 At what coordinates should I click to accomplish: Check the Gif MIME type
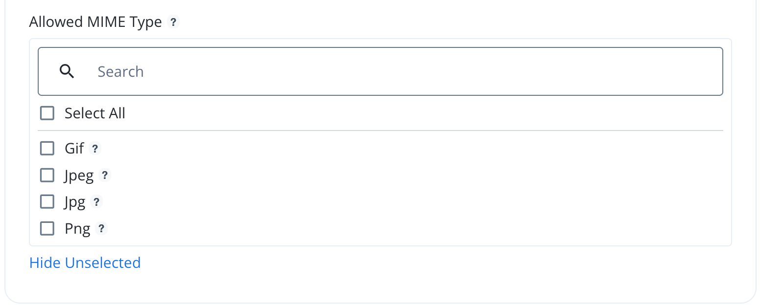point(47,148)
